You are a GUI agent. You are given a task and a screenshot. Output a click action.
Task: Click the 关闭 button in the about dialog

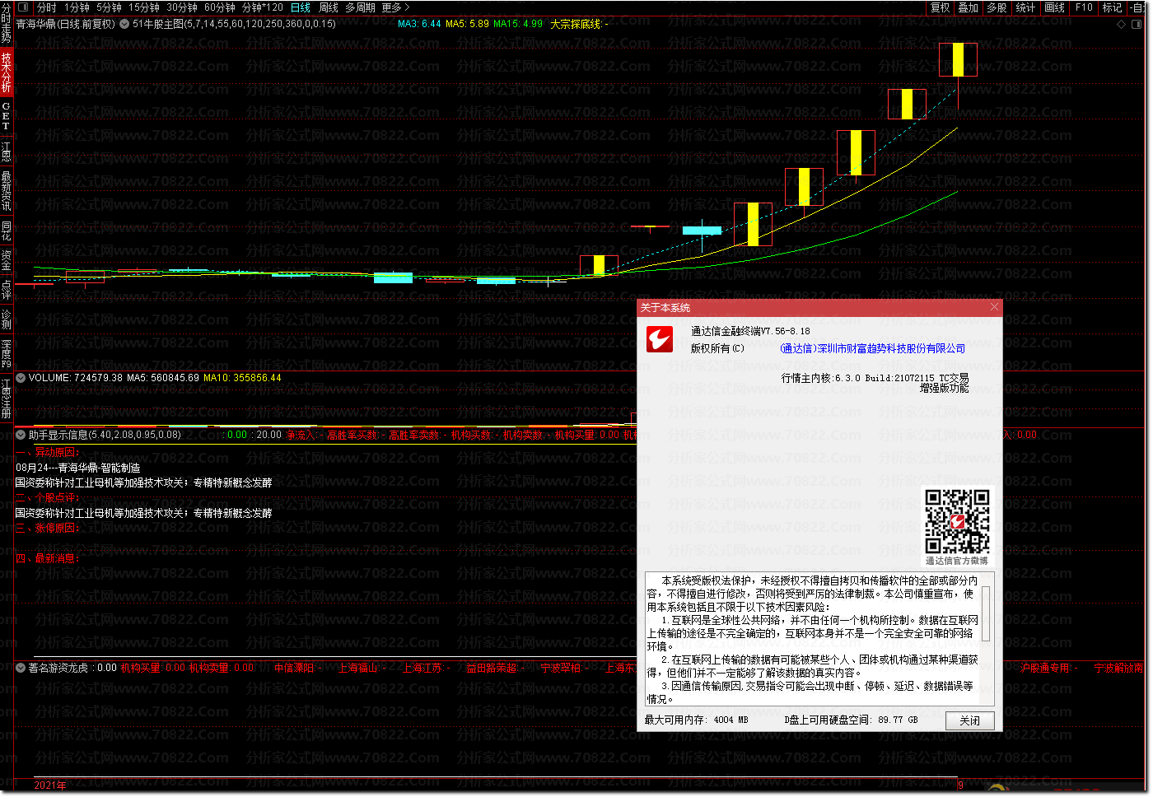pyautogui.click(x=969, y=720)
